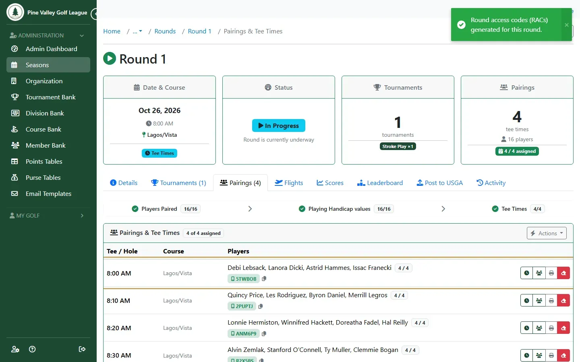
Task: Click the printer icon for the 8:10 AM pairing
Action: pos(551,300)
